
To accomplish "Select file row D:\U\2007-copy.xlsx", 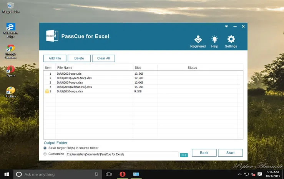I will coord(143,82).
